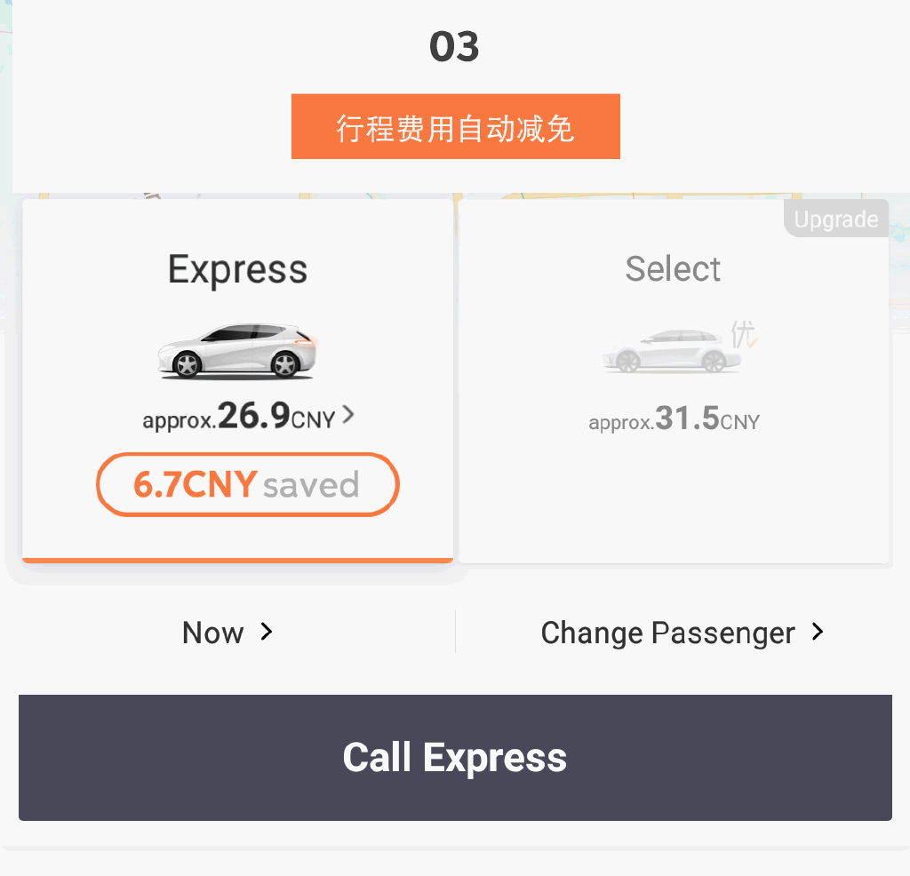The image size is (910, 876).
Task: Tap the orange 行程费用自动减免 banner
Action: click(455, 127)
